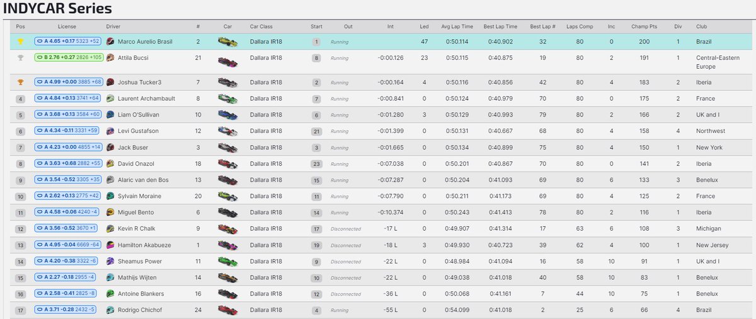This screenshot has width=756, height=319.
Task: Click the gold trophy icon in Marco Aurelio Brasil's row
Action: pos(21,42)
